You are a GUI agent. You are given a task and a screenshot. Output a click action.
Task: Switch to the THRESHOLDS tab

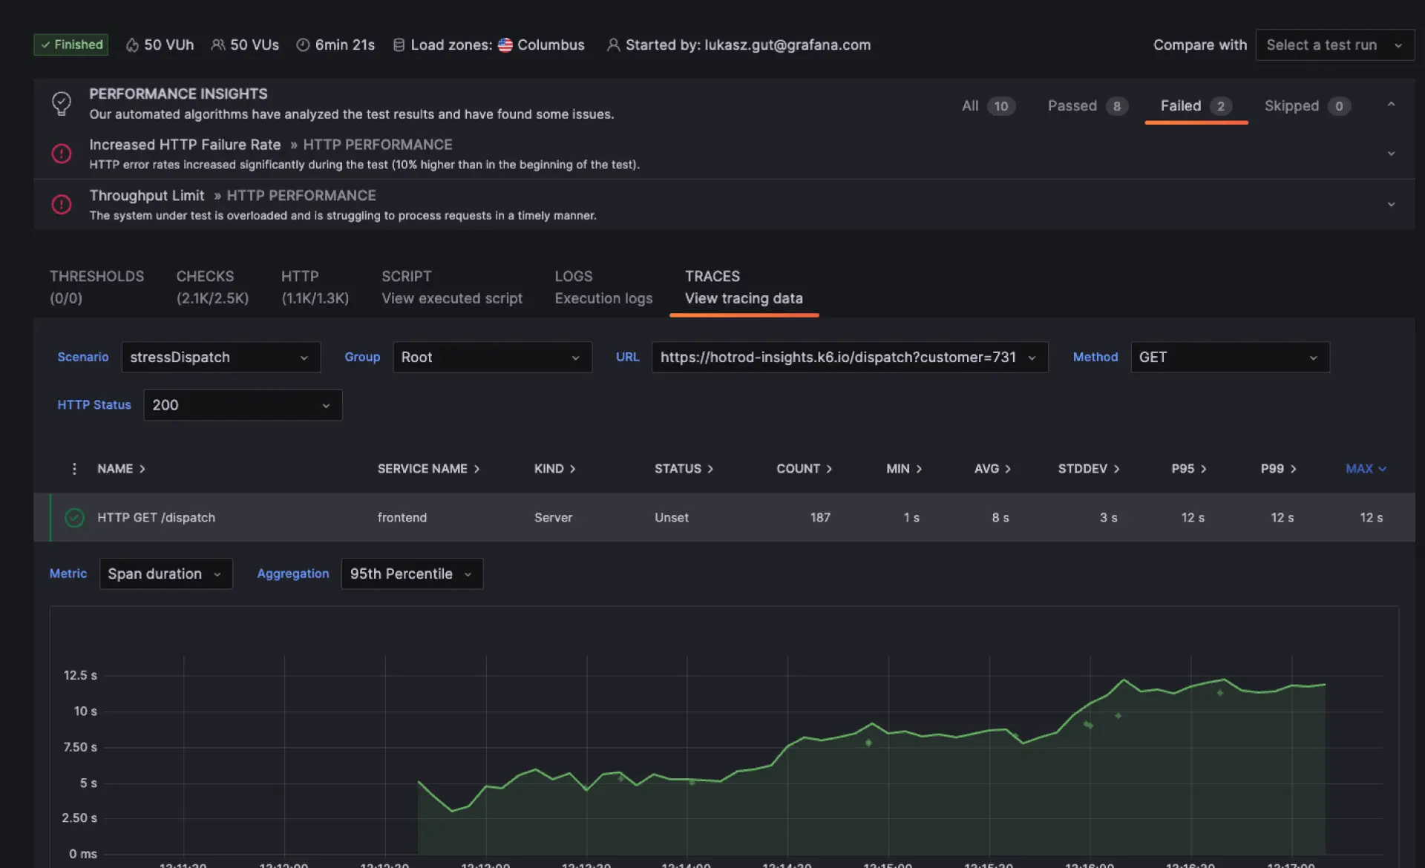tap(96, 287)
